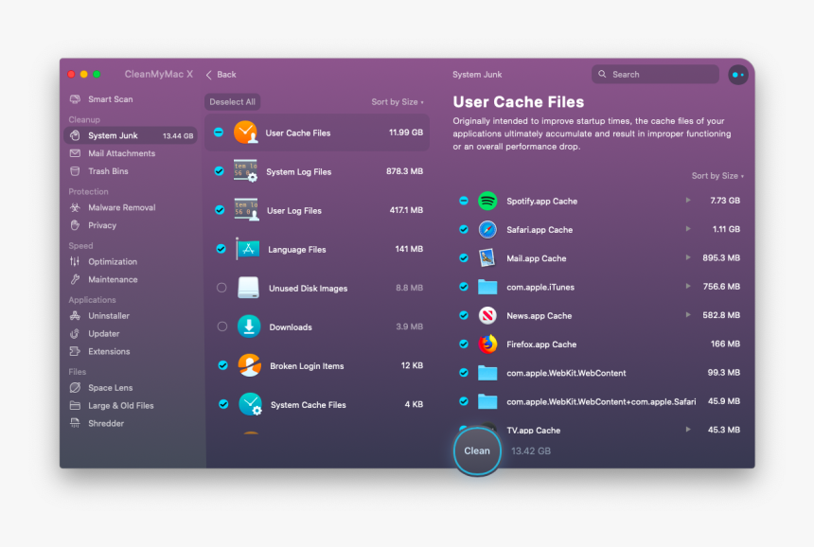Click the Updater icon in sidebar
Image resolution: width=814 pixels, height=547 pixels.
76,333
